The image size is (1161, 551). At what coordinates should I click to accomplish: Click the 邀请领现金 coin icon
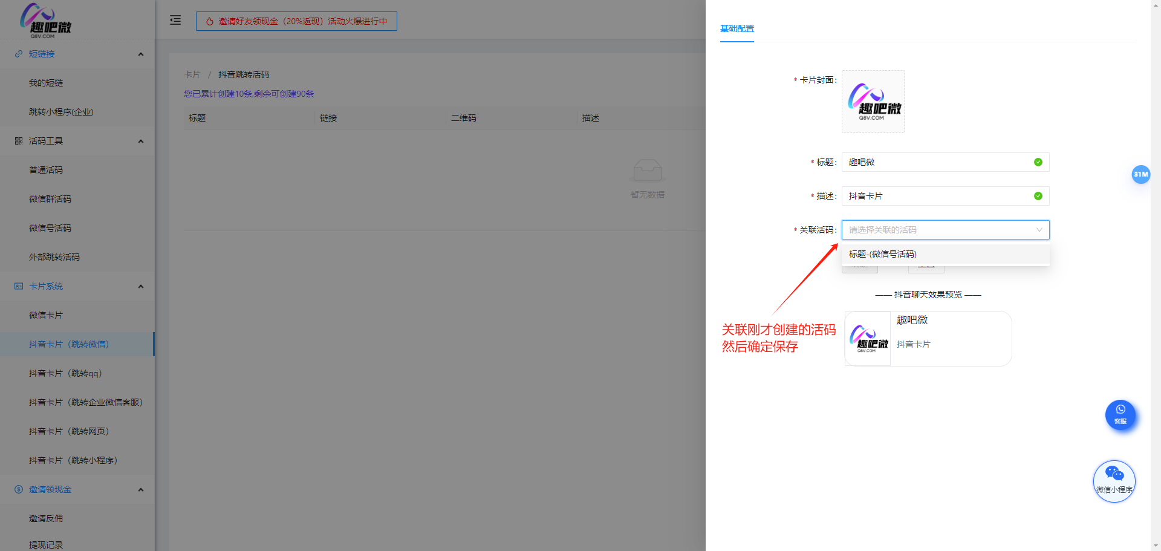click(x=19, y=489)
